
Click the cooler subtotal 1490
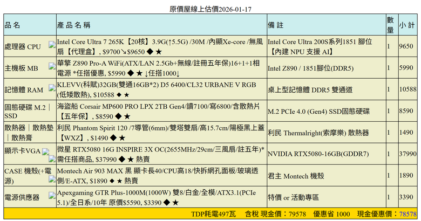[x=406, y=132]
